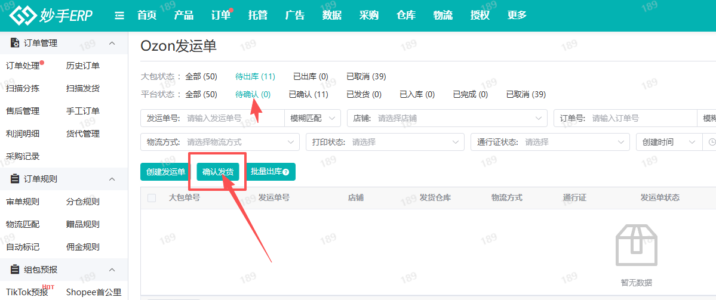Filter 大包状态 by 待出库 (11)
The width and height of the screenshot is (716, 300).
coord(255,76)
